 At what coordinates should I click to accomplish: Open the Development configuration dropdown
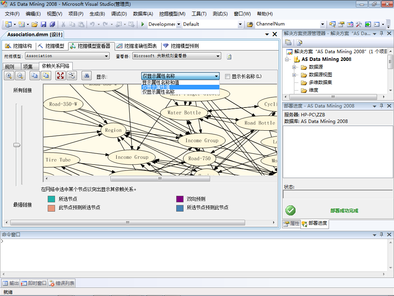[x=179, y=24]
